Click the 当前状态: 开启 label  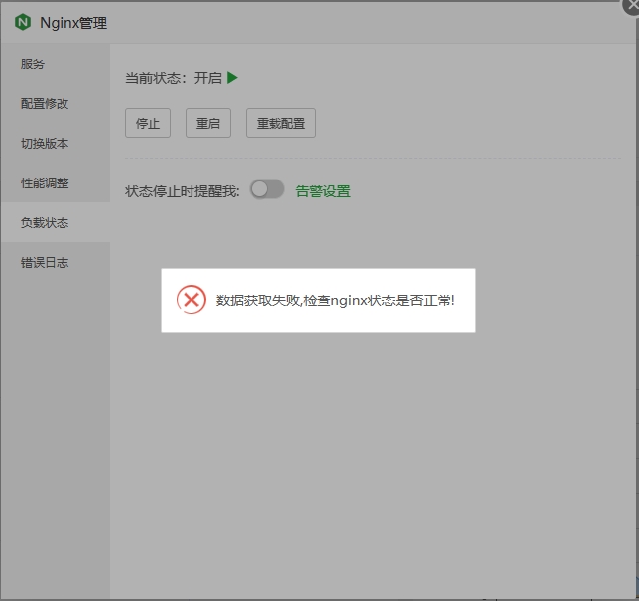coord(174,77)
